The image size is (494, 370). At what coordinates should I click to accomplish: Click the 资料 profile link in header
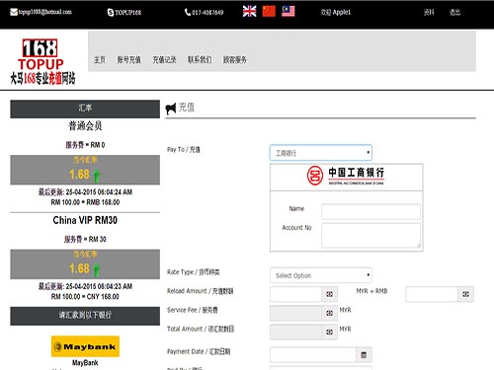[x=429, y=13]
